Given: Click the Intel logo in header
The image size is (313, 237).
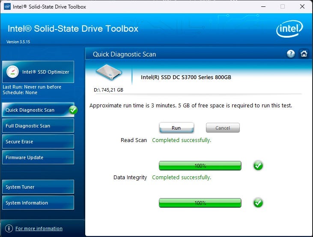Looking at the screenshot, I should point(289,29).
